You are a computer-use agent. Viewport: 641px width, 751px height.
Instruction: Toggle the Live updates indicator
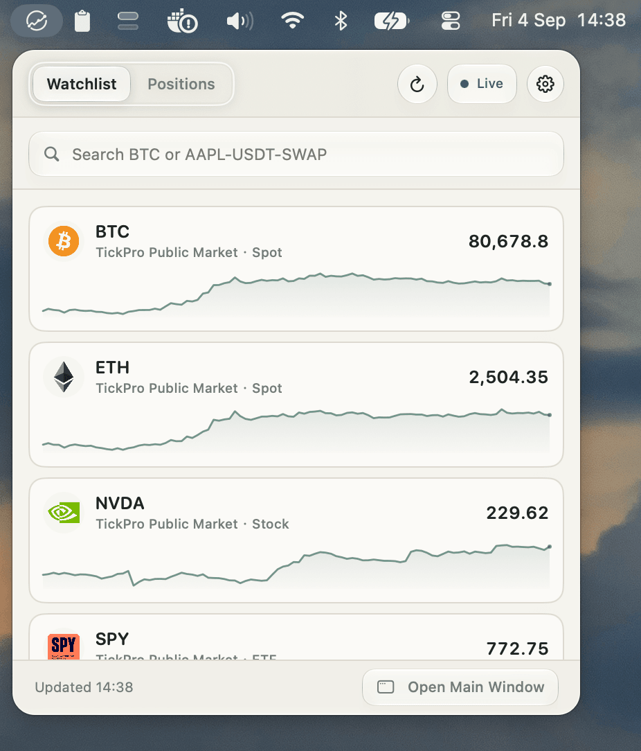pos(482,84)
